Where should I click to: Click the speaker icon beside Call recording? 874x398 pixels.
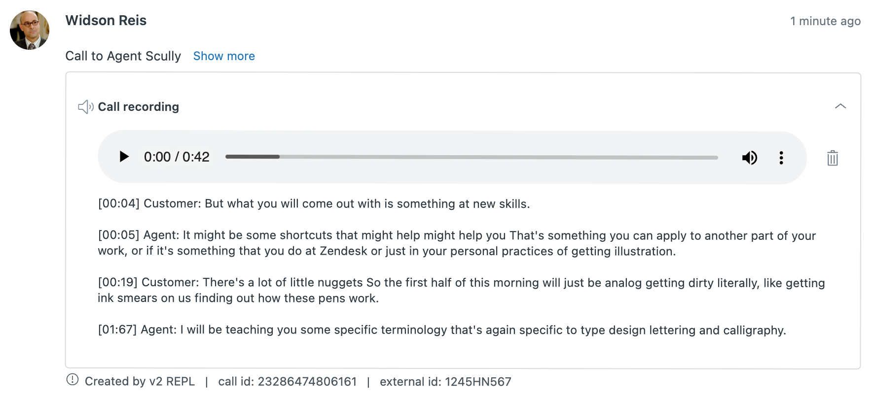click(x=86, y=107)
